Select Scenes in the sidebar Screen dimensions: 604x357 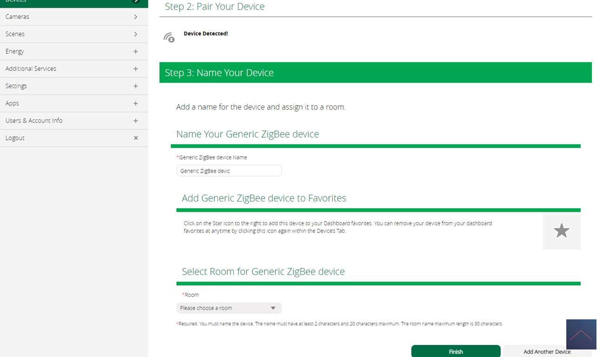pos(15,34)
